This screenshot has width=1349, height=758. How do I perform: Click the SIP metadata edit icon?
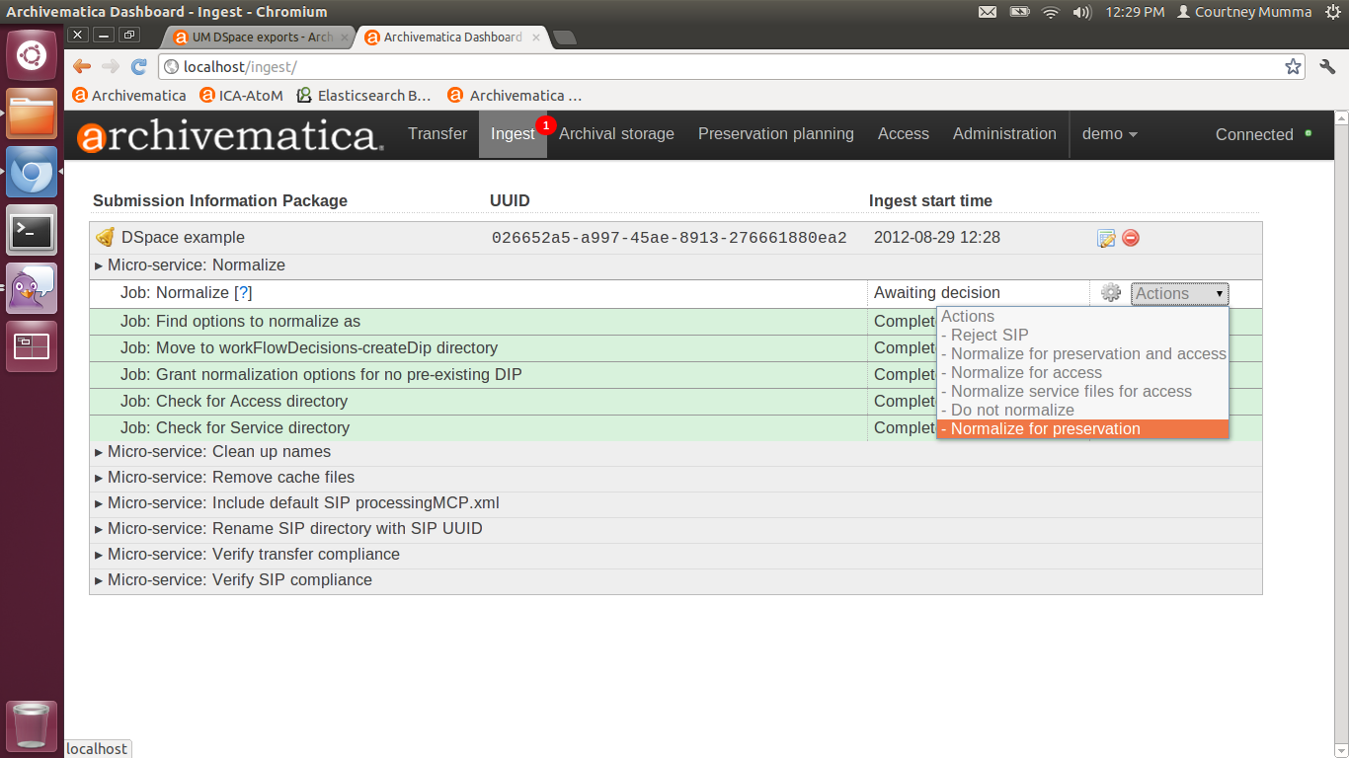[x=1106, y=238]
